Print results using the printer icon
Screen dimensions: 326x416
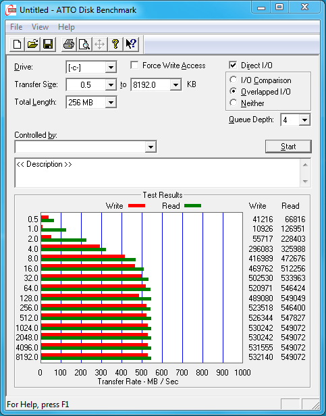click(69, 44)
